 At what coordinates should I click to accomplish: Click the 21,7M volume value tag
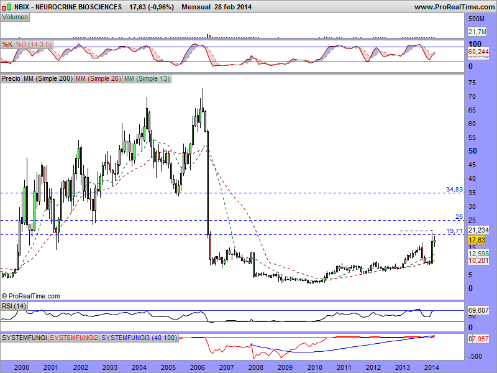477,32
